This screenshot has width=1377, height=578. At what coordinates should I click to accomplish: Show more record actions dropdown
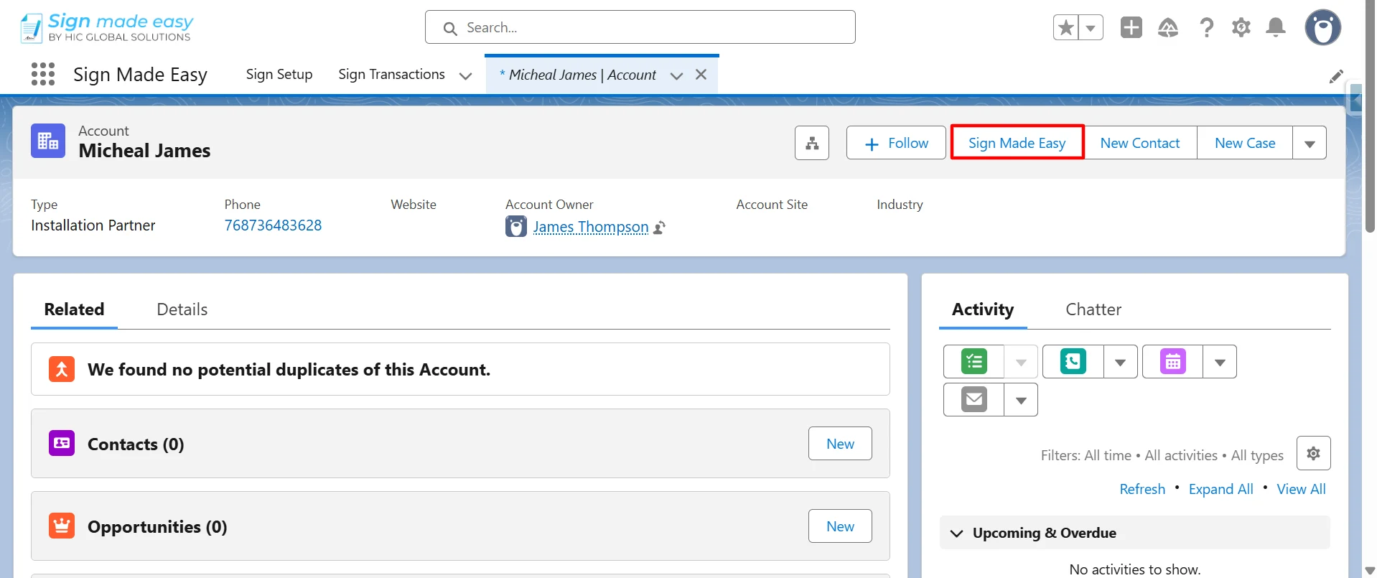1310,143
